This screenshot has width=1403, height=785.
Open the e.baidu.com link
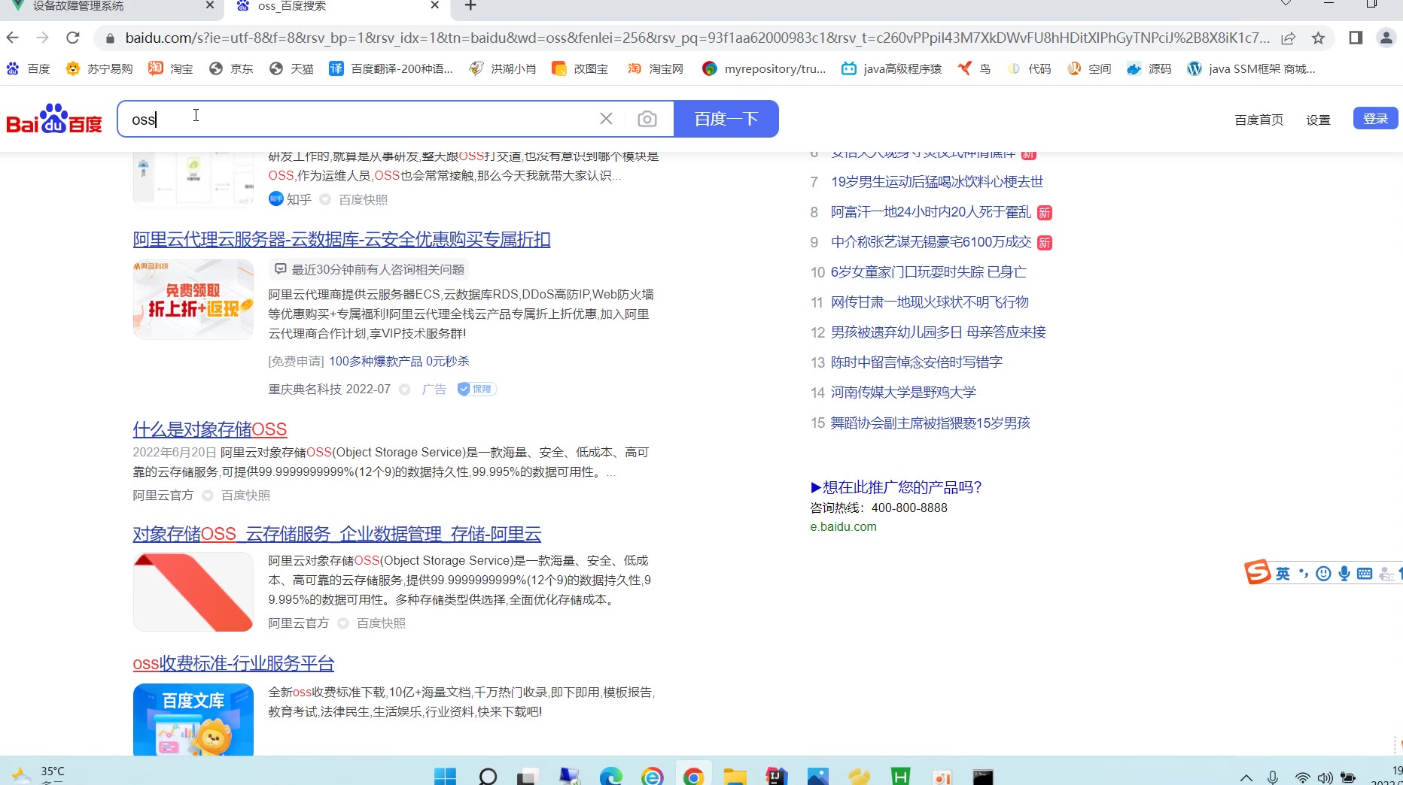click(843, 527)
